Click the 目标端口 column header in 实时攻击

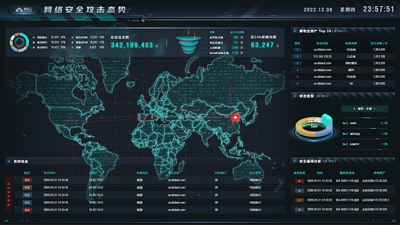click(221, 173)
